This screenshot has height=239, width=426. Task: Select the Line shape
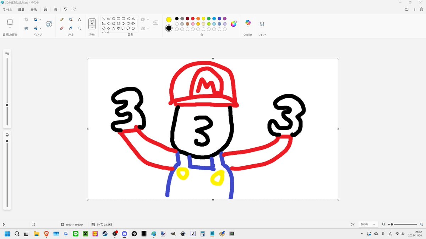pyautogui.click(x=104, y=19)
